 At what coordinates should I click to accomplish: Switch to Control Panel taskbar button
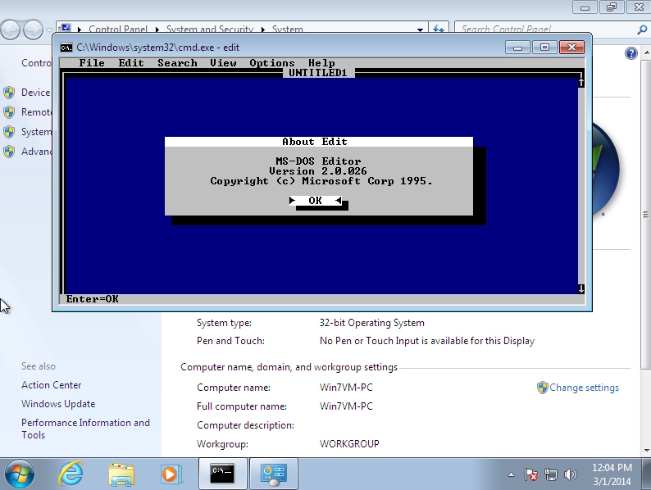click(x=273, y=474)
